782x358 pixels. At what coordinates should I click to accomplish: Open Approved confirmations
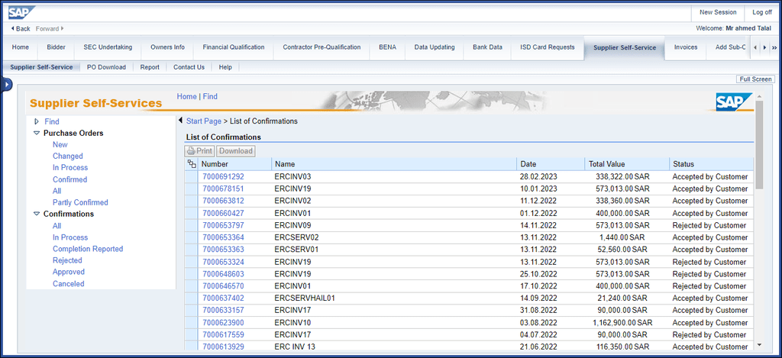point(69,272)
